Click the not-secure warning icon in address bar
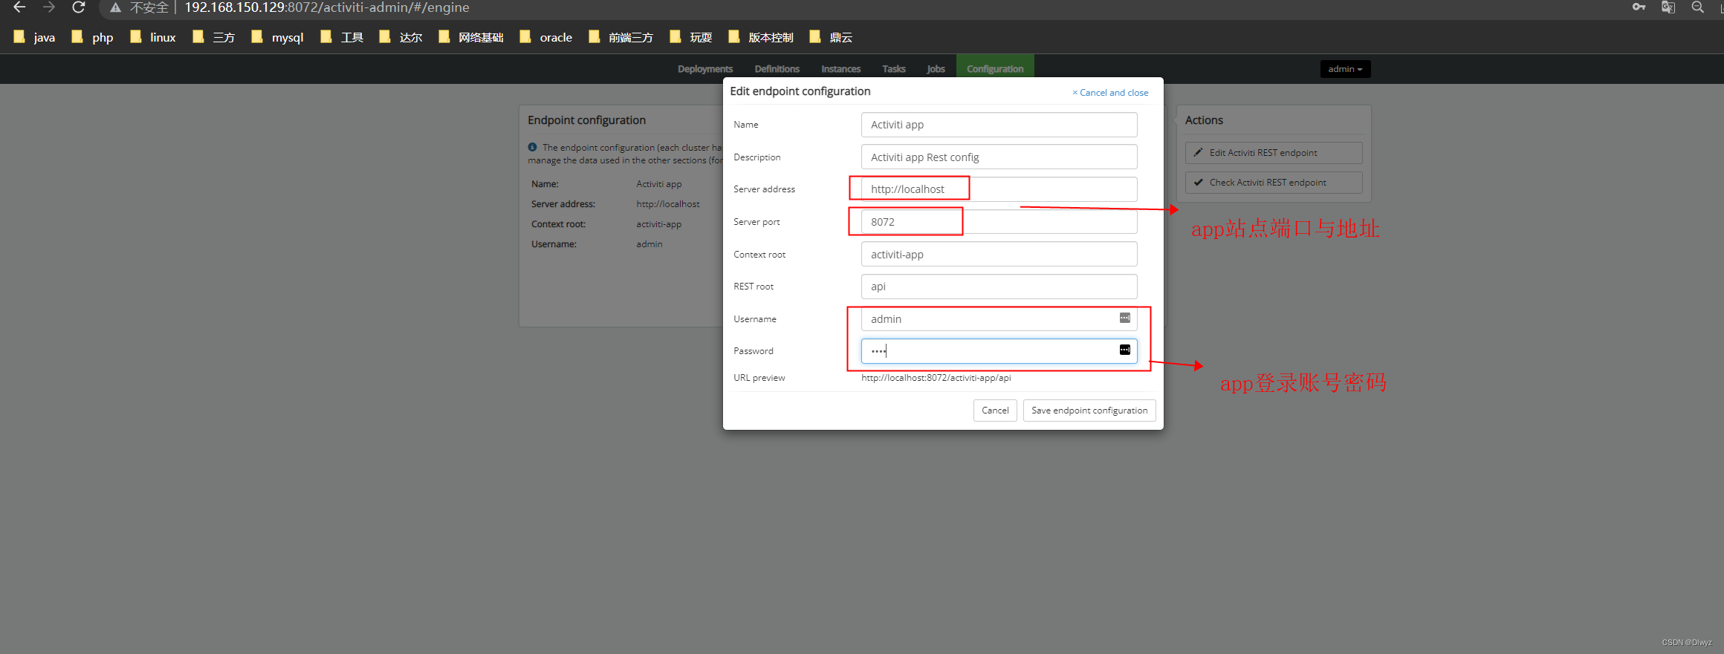This screenshot has height=654, width=1724. click(x=115, y=7)
